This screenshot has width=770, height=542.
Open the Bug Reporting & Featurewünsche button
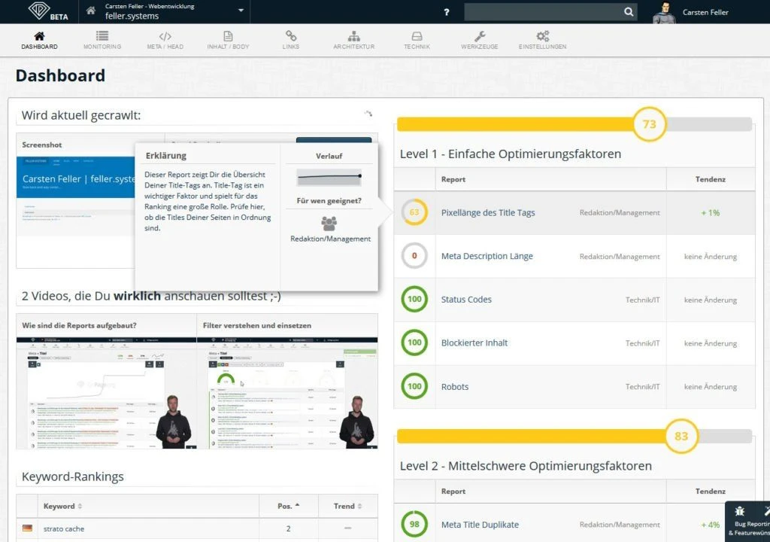(747, 522)
